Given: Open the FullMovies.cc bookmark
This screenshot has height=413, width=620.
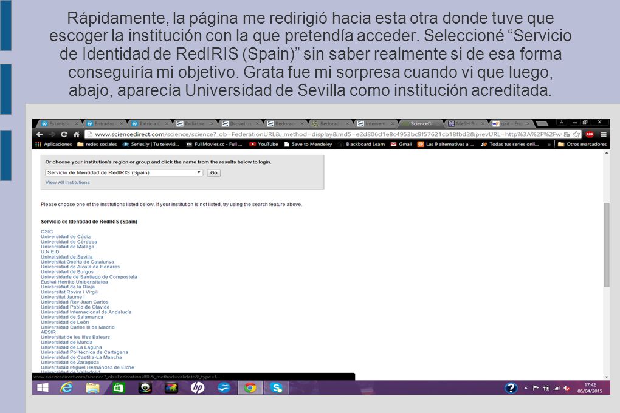Looking at the screenshot, I should [x=214, y=145].
